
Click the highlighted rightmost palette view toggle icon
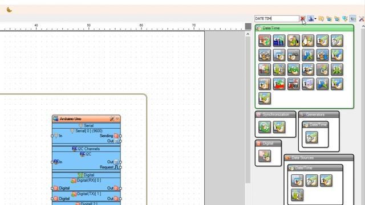click(x=353, y=19)
